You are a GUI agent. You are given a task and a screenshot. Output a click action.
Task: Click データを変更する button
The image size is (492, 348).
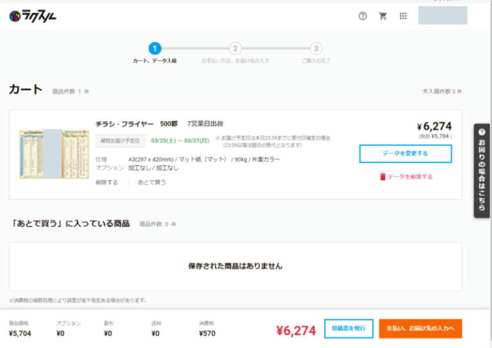pos(405,154)
